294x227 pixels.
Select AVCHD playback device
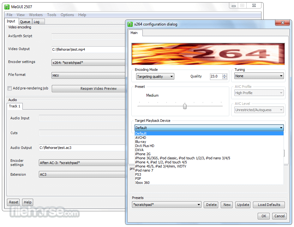coord(209,138)
